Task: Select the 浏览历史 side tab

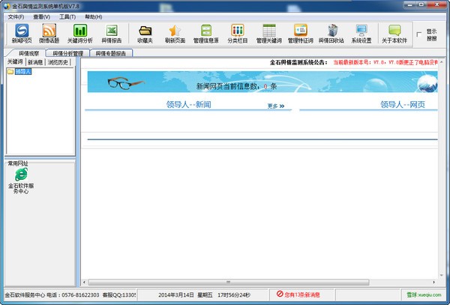Action: click(58, 62)
